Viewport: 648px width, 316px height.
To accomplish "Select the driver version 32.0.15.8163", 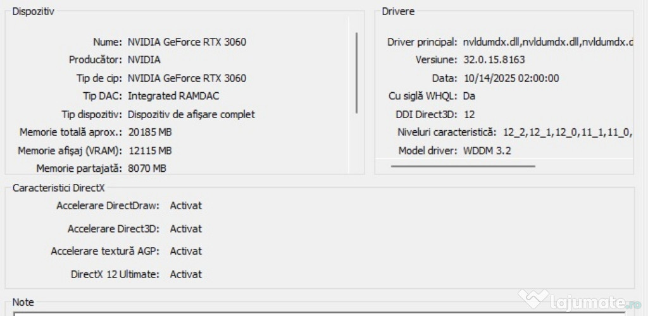I will pyautogui.click(x=494, y=60).
